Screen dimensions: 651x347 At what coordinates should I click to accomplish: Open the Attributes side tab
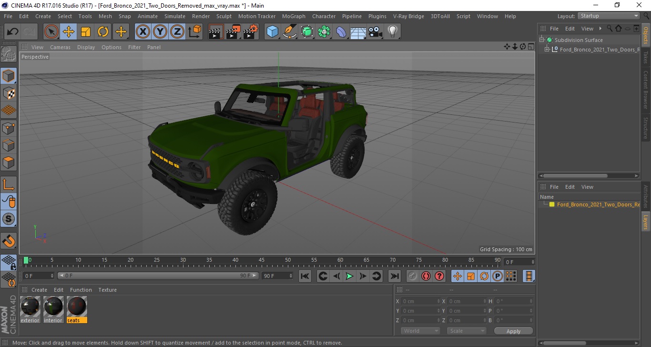(646, 197)
